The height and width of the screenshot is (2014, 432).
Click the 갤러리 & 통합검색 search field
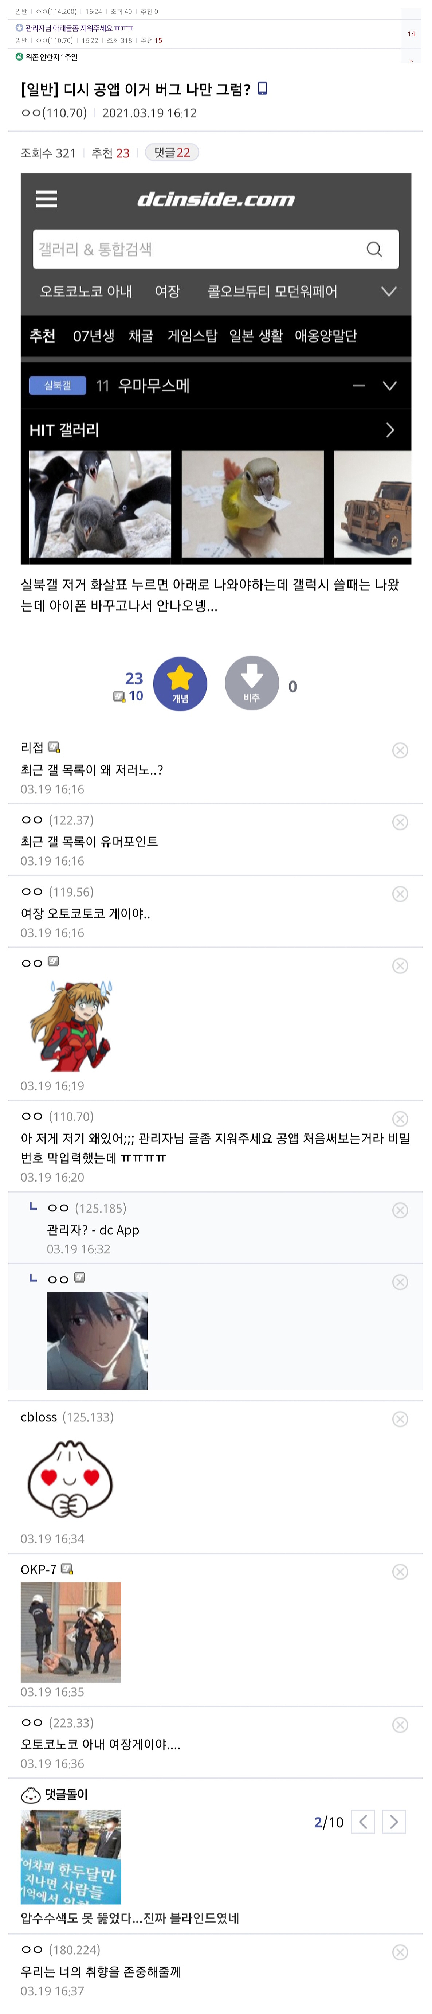195,249
